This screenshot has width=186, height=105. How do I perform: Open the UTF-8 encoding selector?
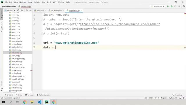(x=157, y=98)
